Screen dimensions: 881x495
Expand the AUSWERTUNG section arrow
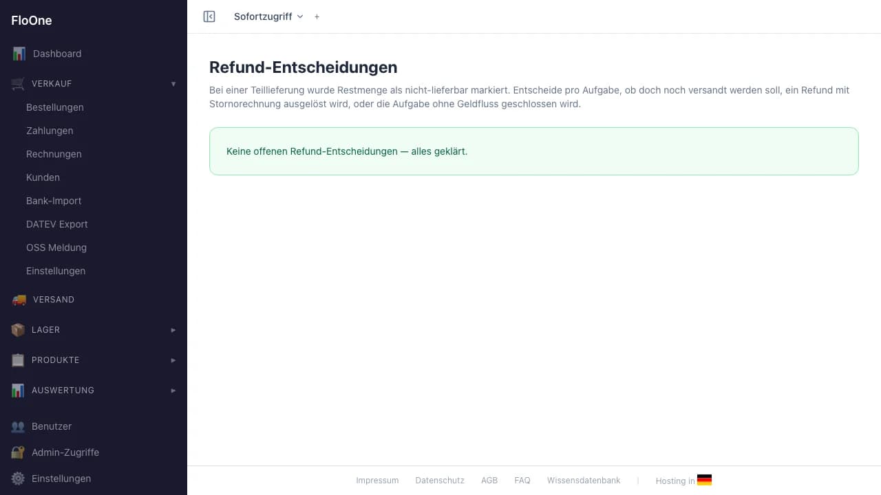(x=173, y=390)
